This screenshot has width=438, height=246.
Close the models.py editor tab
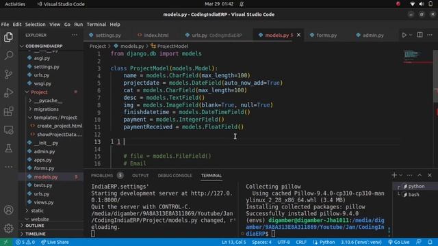tap(298, 35)
